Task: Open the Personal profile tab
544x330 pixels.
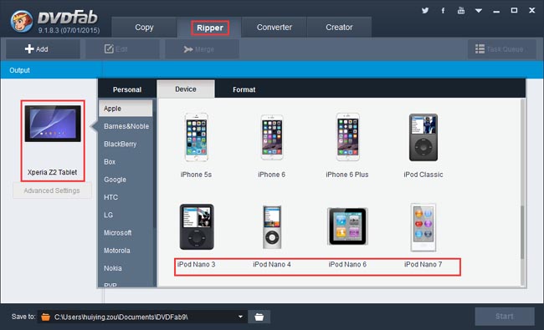Action: pos(127,89)
